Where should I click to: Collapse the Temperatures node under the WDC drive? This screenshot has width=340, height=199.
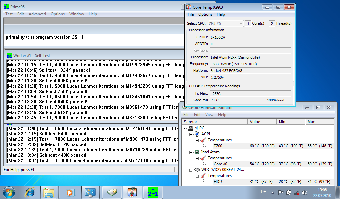tap(197, 176)
